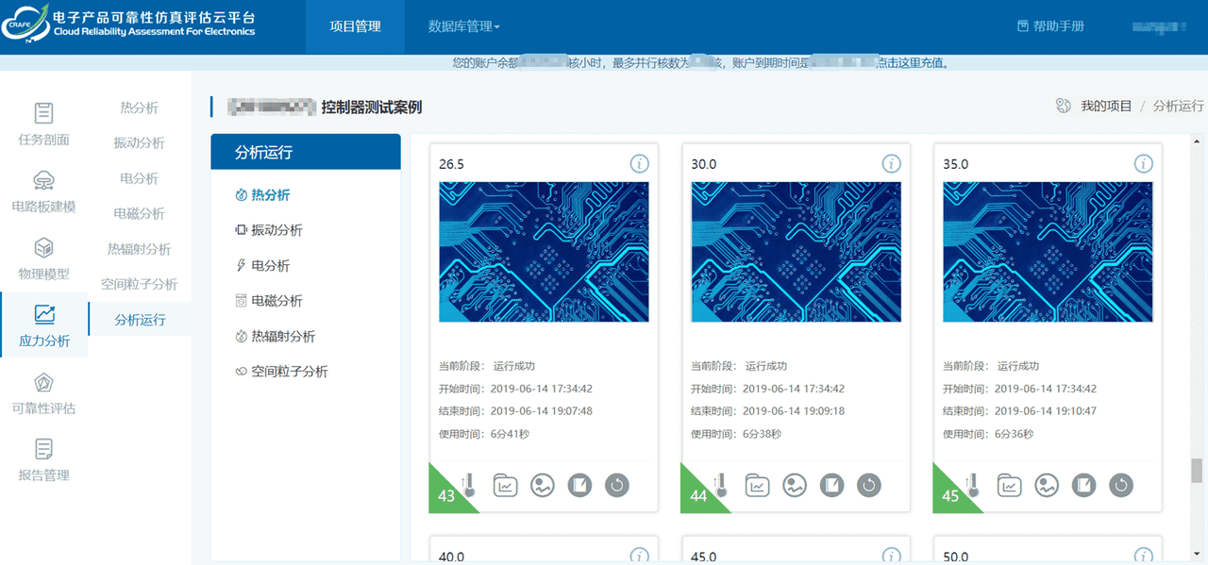
Task: Open 可靠性评估 from the sidebar
Action: pos(43,391)
